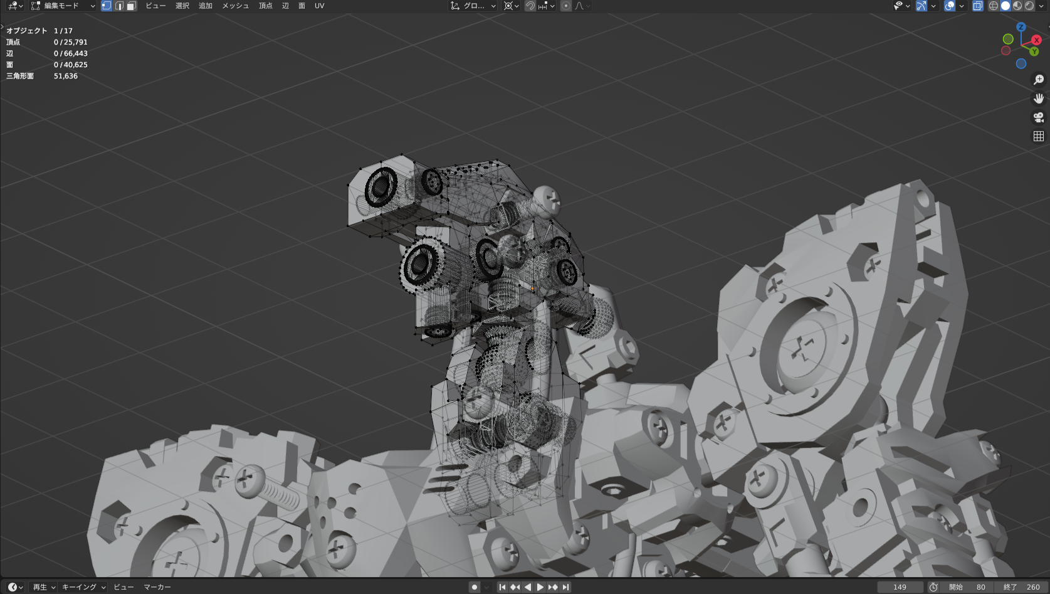Image resolution: width=1050 pixels, height=594 pixels.
Task: Switch orthographic/perspective grid icon
Action: click(x=1039, y=136)
